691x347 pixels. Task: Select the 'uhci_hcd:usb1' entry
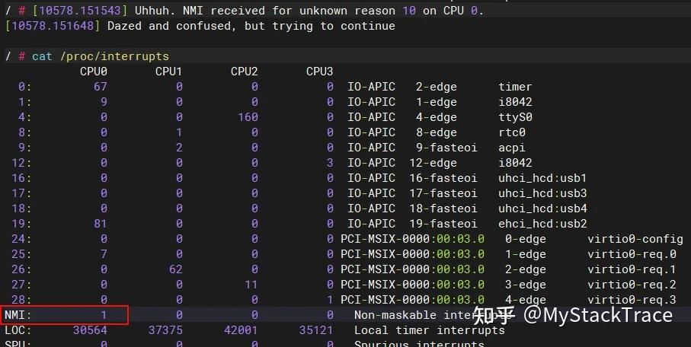[542, 178]
